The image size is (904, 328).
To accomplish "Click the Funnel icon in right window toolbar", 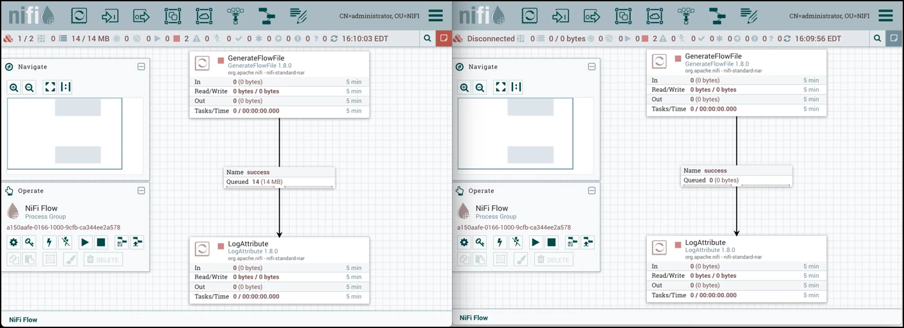I will (x=686, y=15).
